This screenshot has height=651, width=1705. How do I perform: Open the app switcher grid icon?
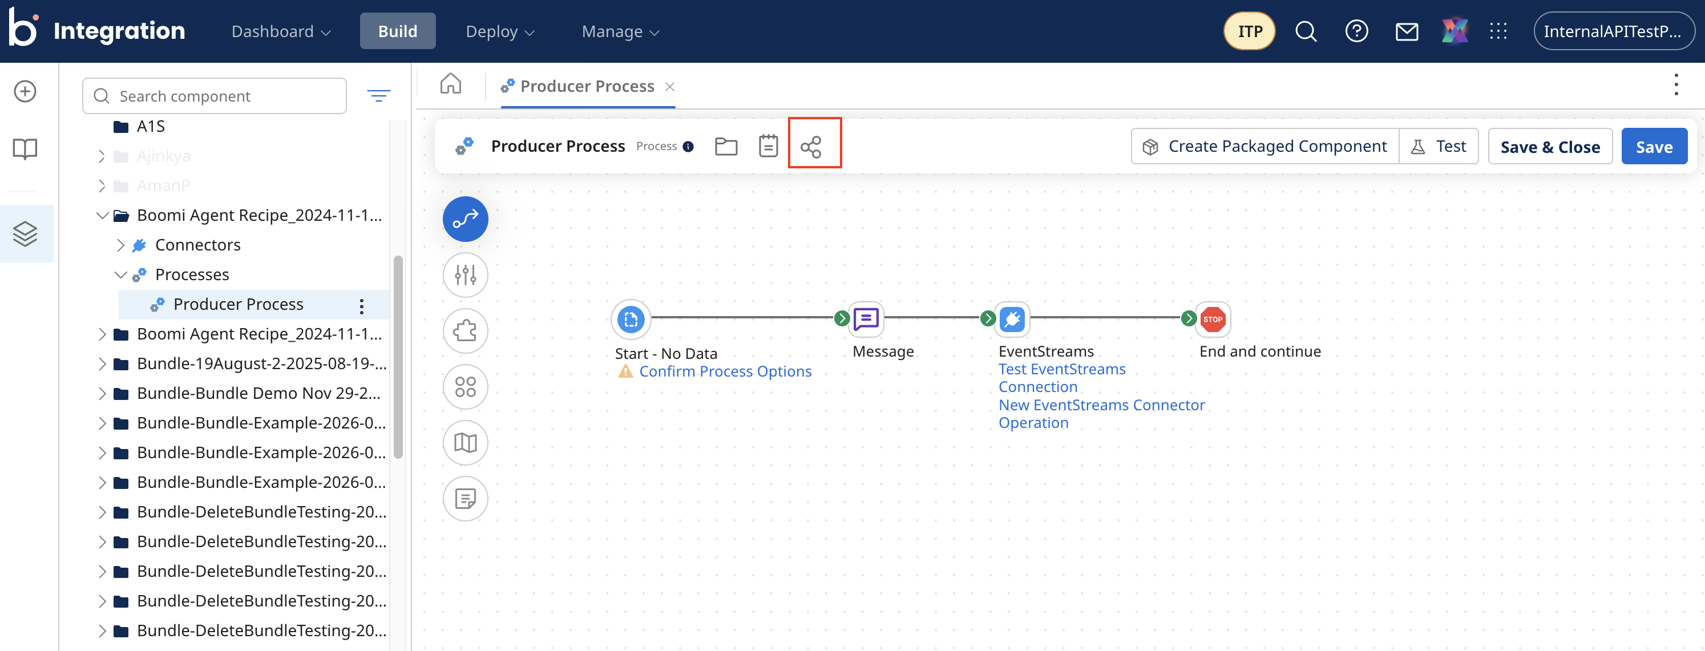coord(1498,31)
